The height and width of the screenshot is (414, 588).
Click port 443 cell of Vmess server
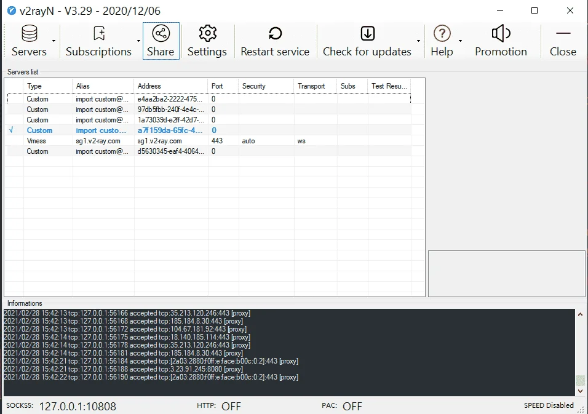point(217,141)
